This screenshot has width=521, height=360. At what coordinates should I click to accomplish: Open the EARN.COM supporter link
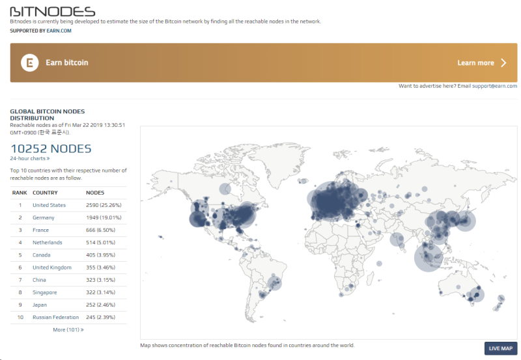59,31
